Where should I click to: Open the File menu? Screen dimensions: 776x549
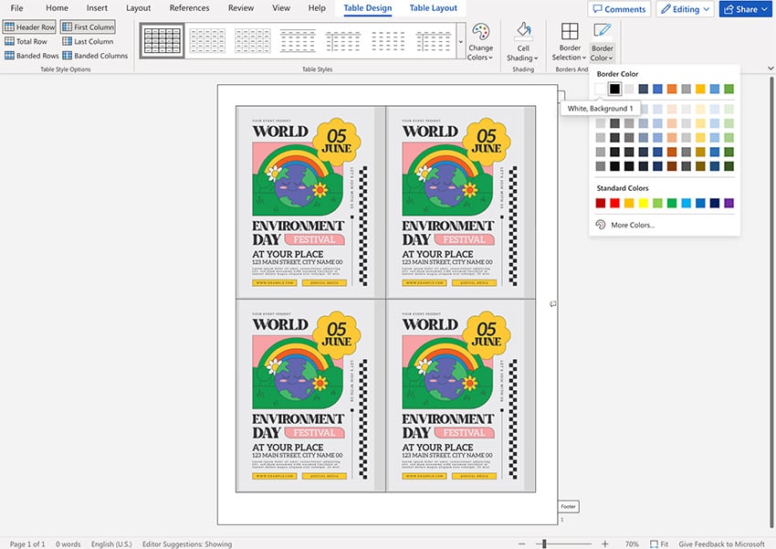pyautogui.click(x=16, y=8)
